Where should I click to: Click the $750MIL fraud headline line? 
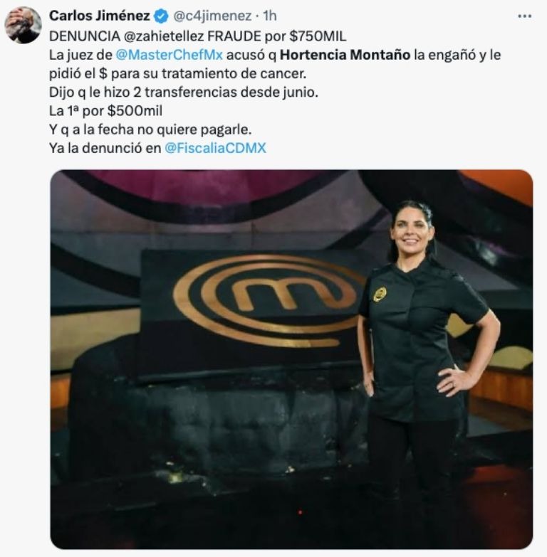197,36
